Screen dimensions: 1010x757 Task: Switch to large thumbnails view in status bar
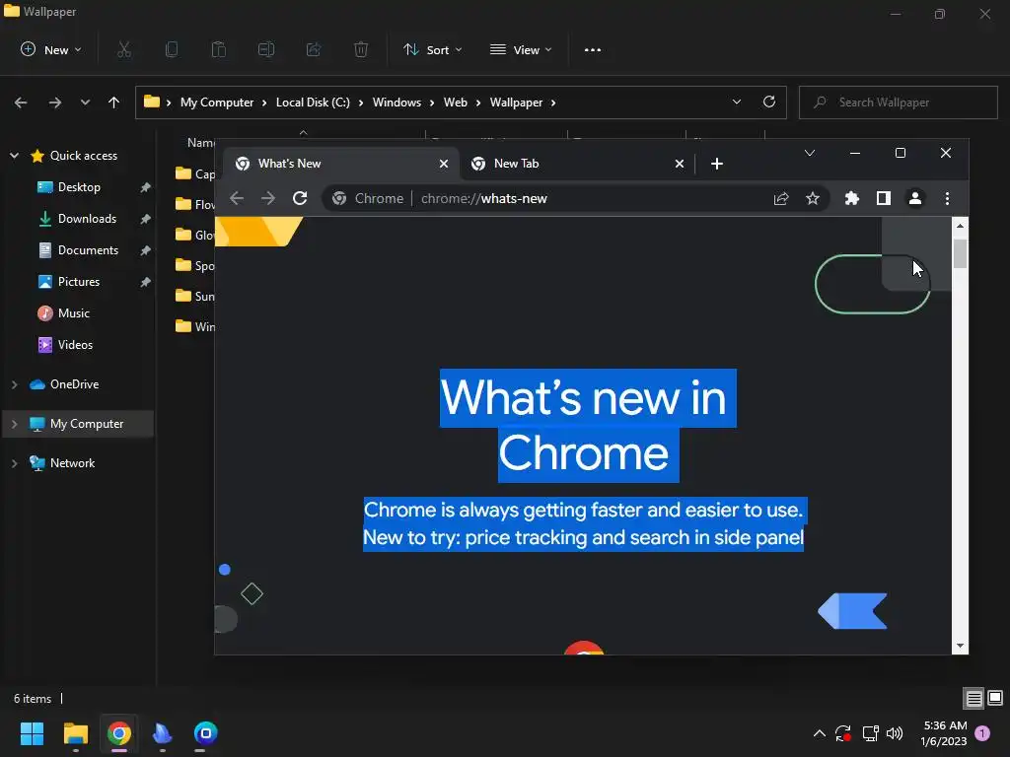995,698
